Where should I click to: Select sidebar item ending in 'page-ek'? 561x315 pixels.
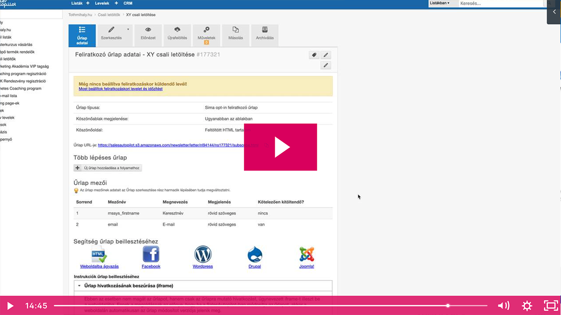pyautogui.click(x=10, y=103)
